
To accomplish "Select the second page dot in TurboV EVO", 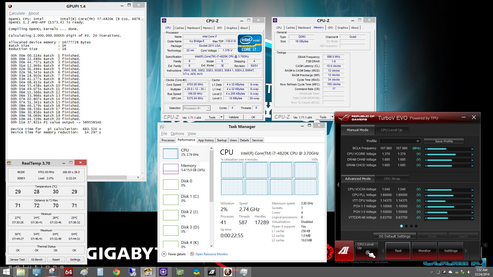I will coord(406,226).
